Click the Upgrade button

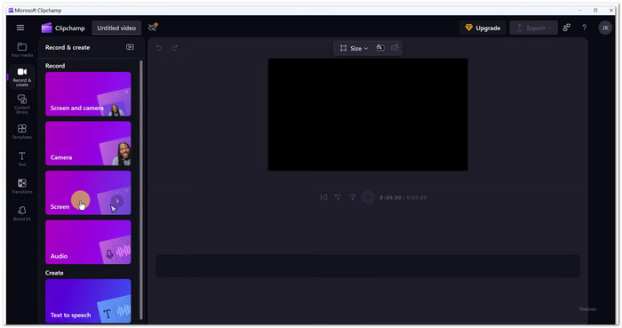click(x=482, y=28)
